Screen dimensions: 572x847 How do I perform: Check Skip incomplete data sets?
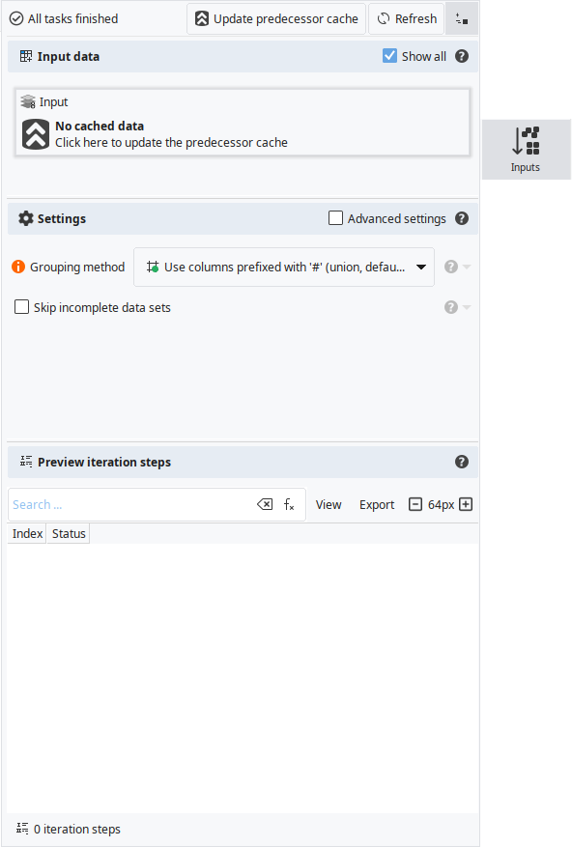pyautogui.click(x=21, y=307)
